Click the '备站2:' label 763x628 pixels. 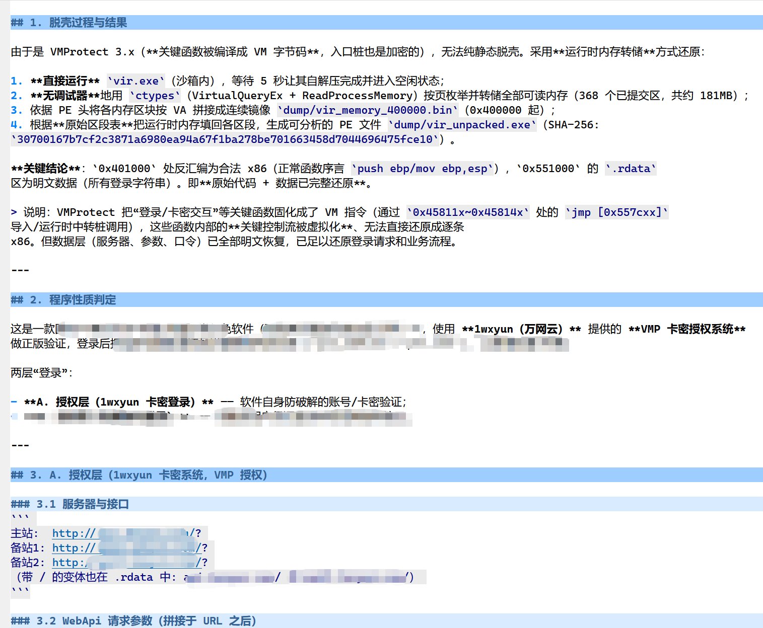[28, 563]
